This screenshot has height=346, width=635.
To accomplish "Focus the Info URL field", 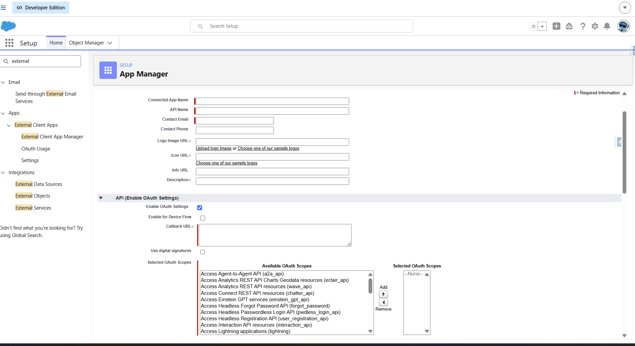I will pos(272,171).
